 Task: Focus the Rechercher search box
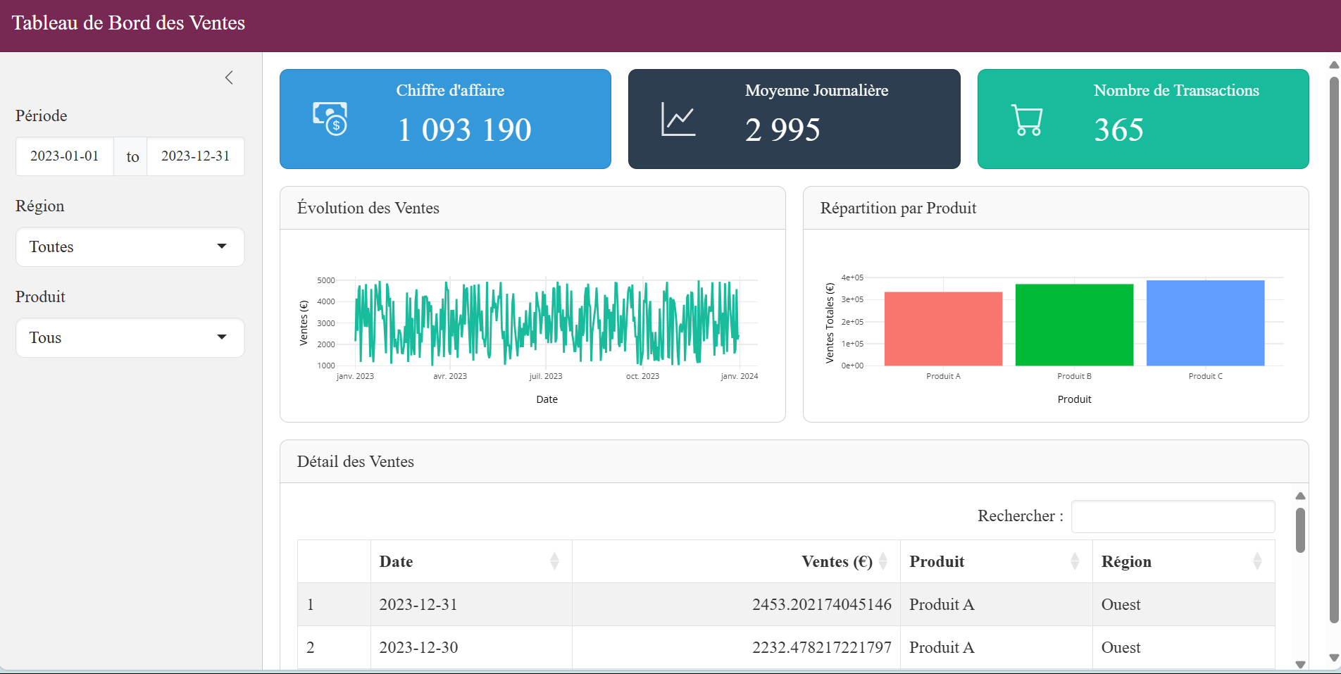[1173, 517]
